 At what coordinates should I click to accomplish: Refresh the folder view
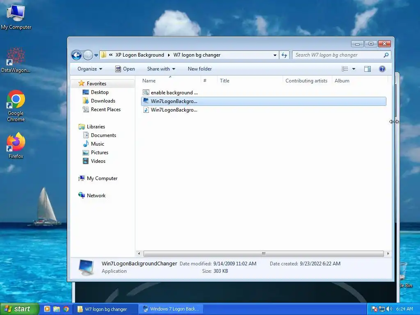pos(284,55)
